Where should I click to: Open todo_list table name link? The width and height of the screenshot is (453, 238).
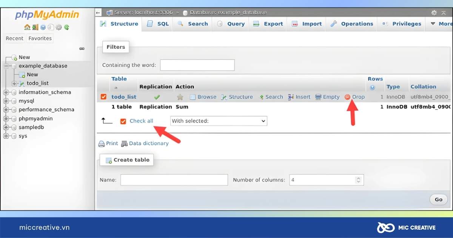point(124,97)
